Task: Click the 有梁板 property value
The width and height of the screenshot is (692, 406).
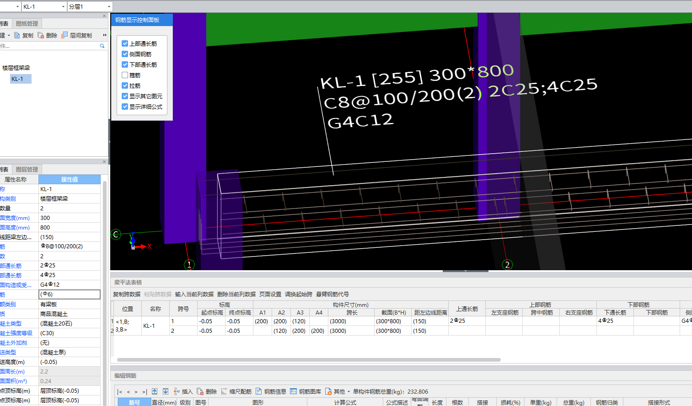Action: [70, 304]
